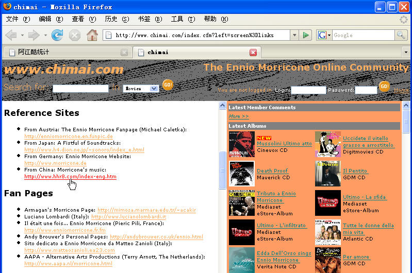The width and height of the screenshot is (412, 273).
Task: Open the 查看 (V) menu
Action: tap(84, 19)
